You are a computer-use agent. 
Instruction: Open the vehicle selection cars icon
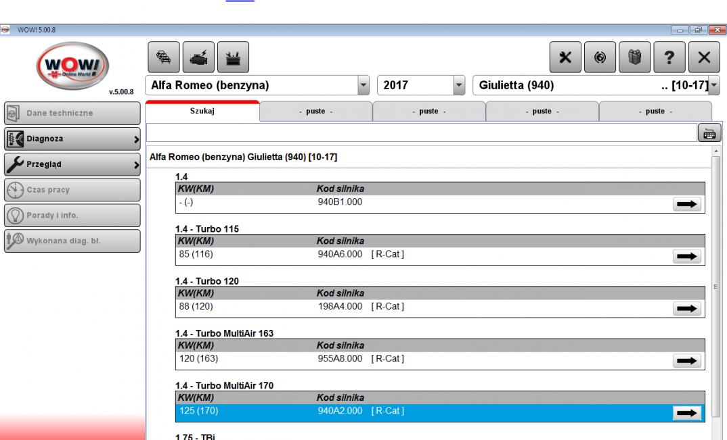(164, 57)
